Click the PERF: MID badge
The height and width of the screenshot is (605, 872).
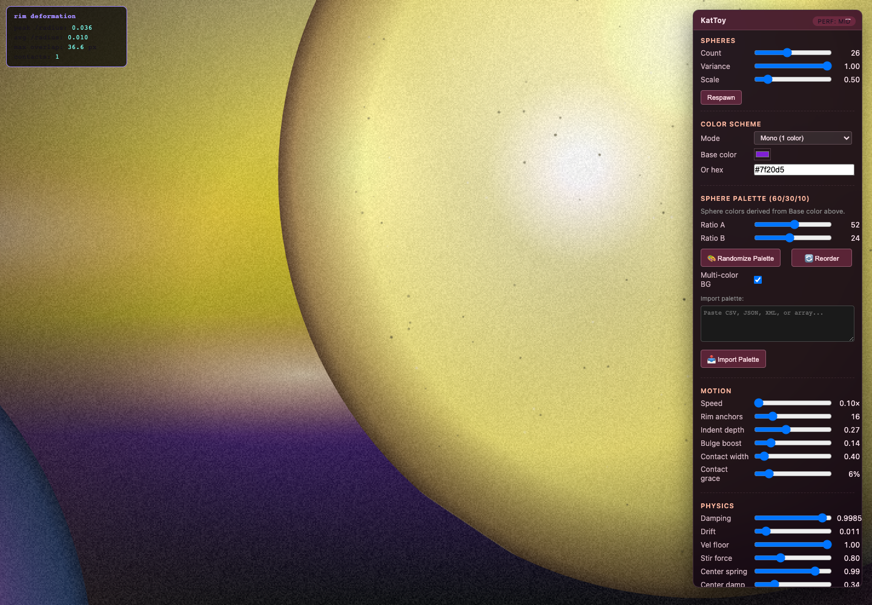834,21
